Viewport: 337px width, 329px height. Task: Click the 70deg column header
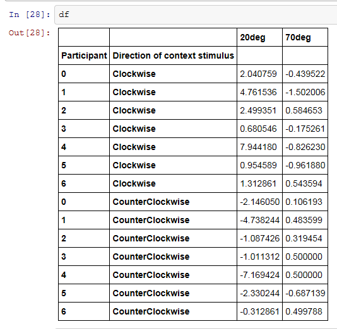[298, 37]
